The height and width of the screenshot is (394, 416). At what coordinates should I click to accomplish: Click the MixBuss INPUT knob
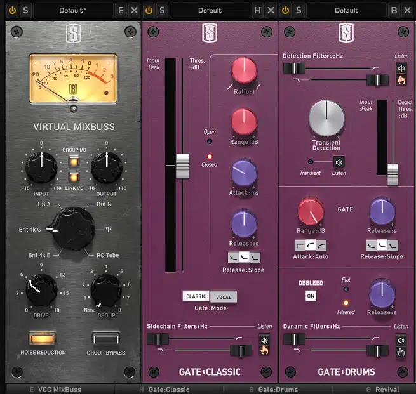tap(41, 167)
